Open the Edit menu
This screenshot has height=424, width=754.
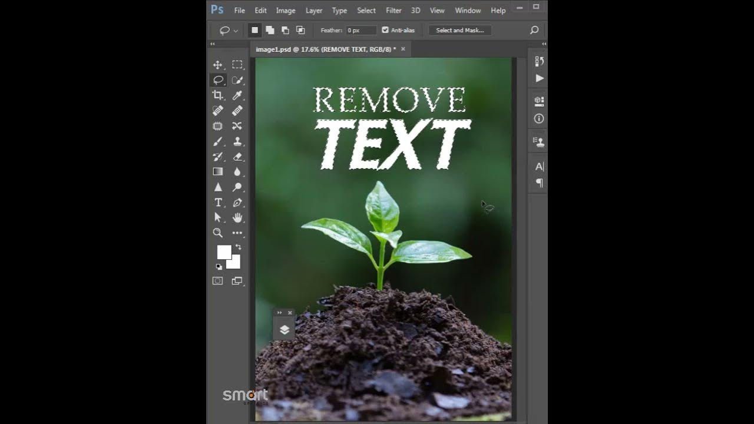pyautogui.click(x=261, y=11)
